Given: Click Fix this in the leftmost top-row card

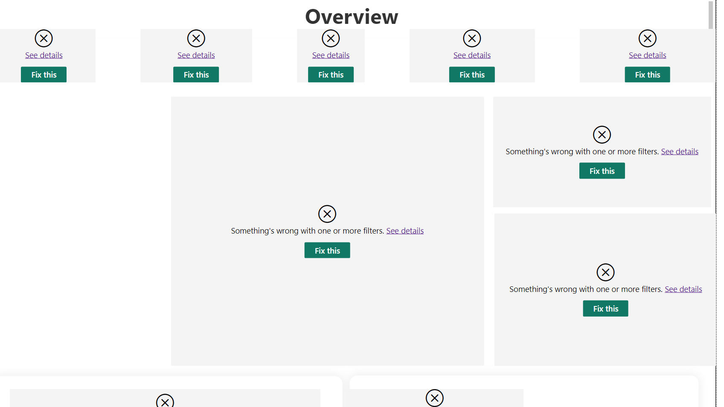Looking at the screenshot, I should 44,75.
